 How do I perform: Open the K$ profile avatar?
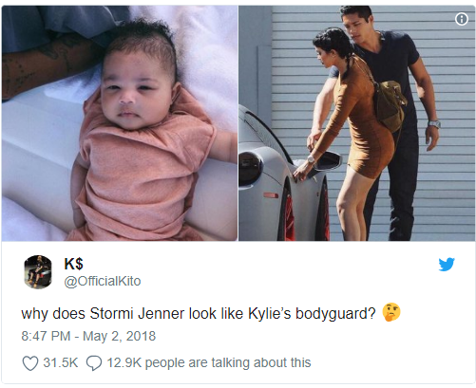pyautogui.click(x=38, y=272)
